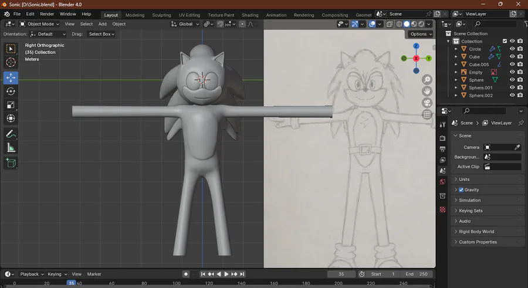This screenshot has height=288, width=528.
Task: Choose the Rotate tool
Action: (11, 92)
